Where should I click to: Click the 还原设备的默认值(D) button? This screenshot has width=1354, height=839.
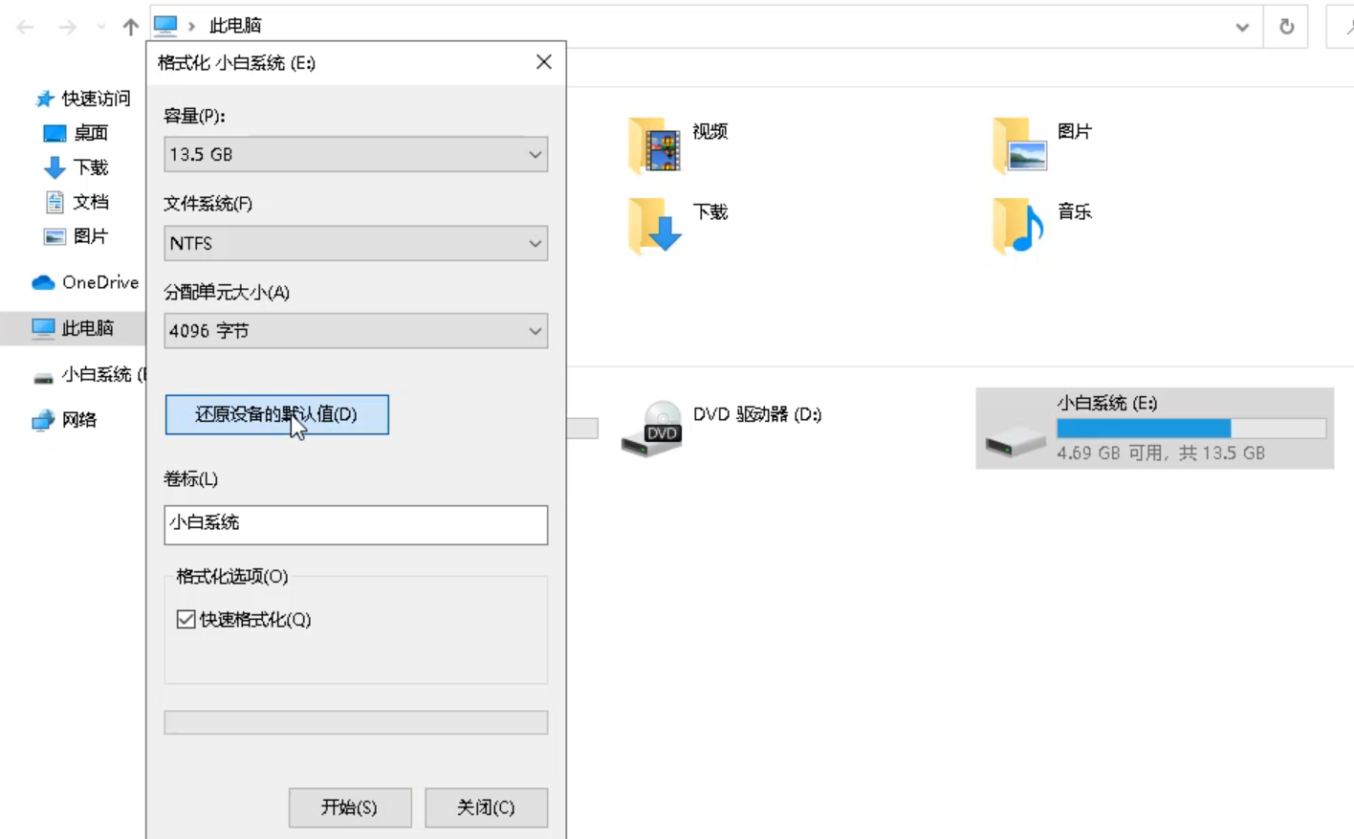[276, 414]
